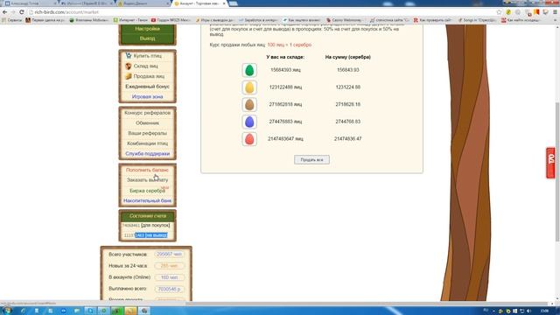Viewport: 560px width, 315px height.
Task: Click the coins icon beside Продажа яиц
Action: pos(129,76)
